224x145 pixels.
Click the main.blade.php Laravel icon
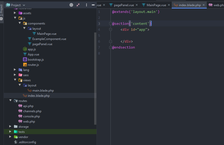point(30,90)
